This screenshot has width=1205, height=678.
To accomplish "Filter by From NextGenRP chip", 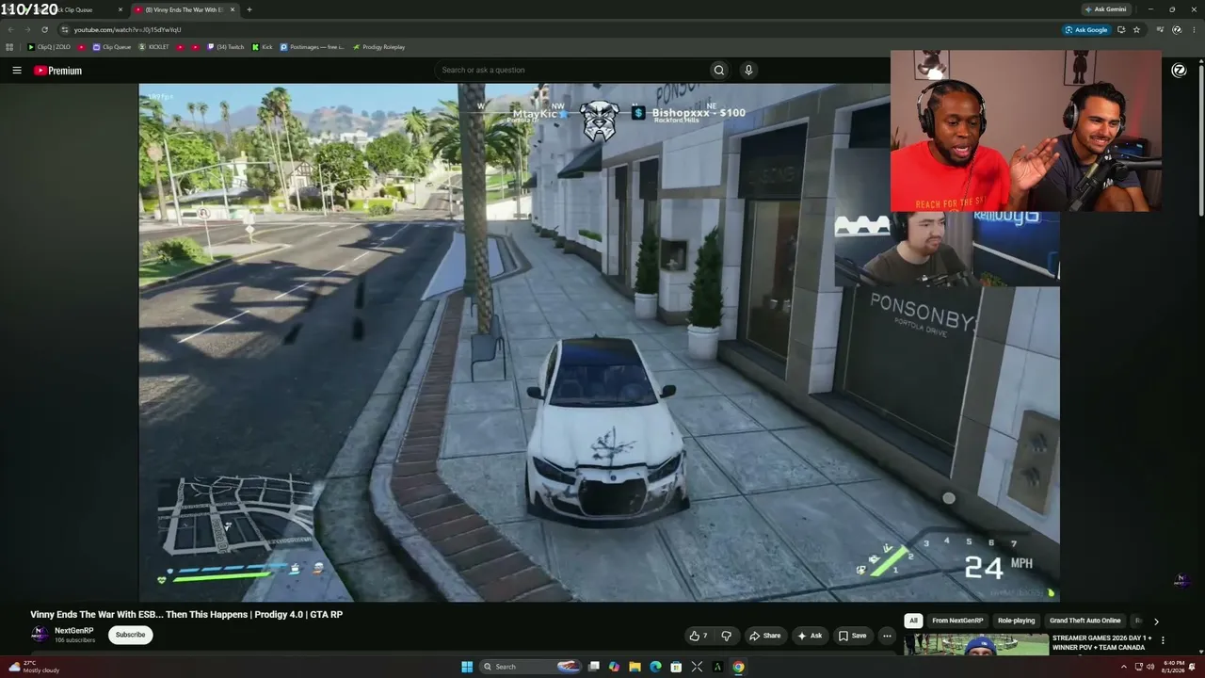I will (957, 621).
